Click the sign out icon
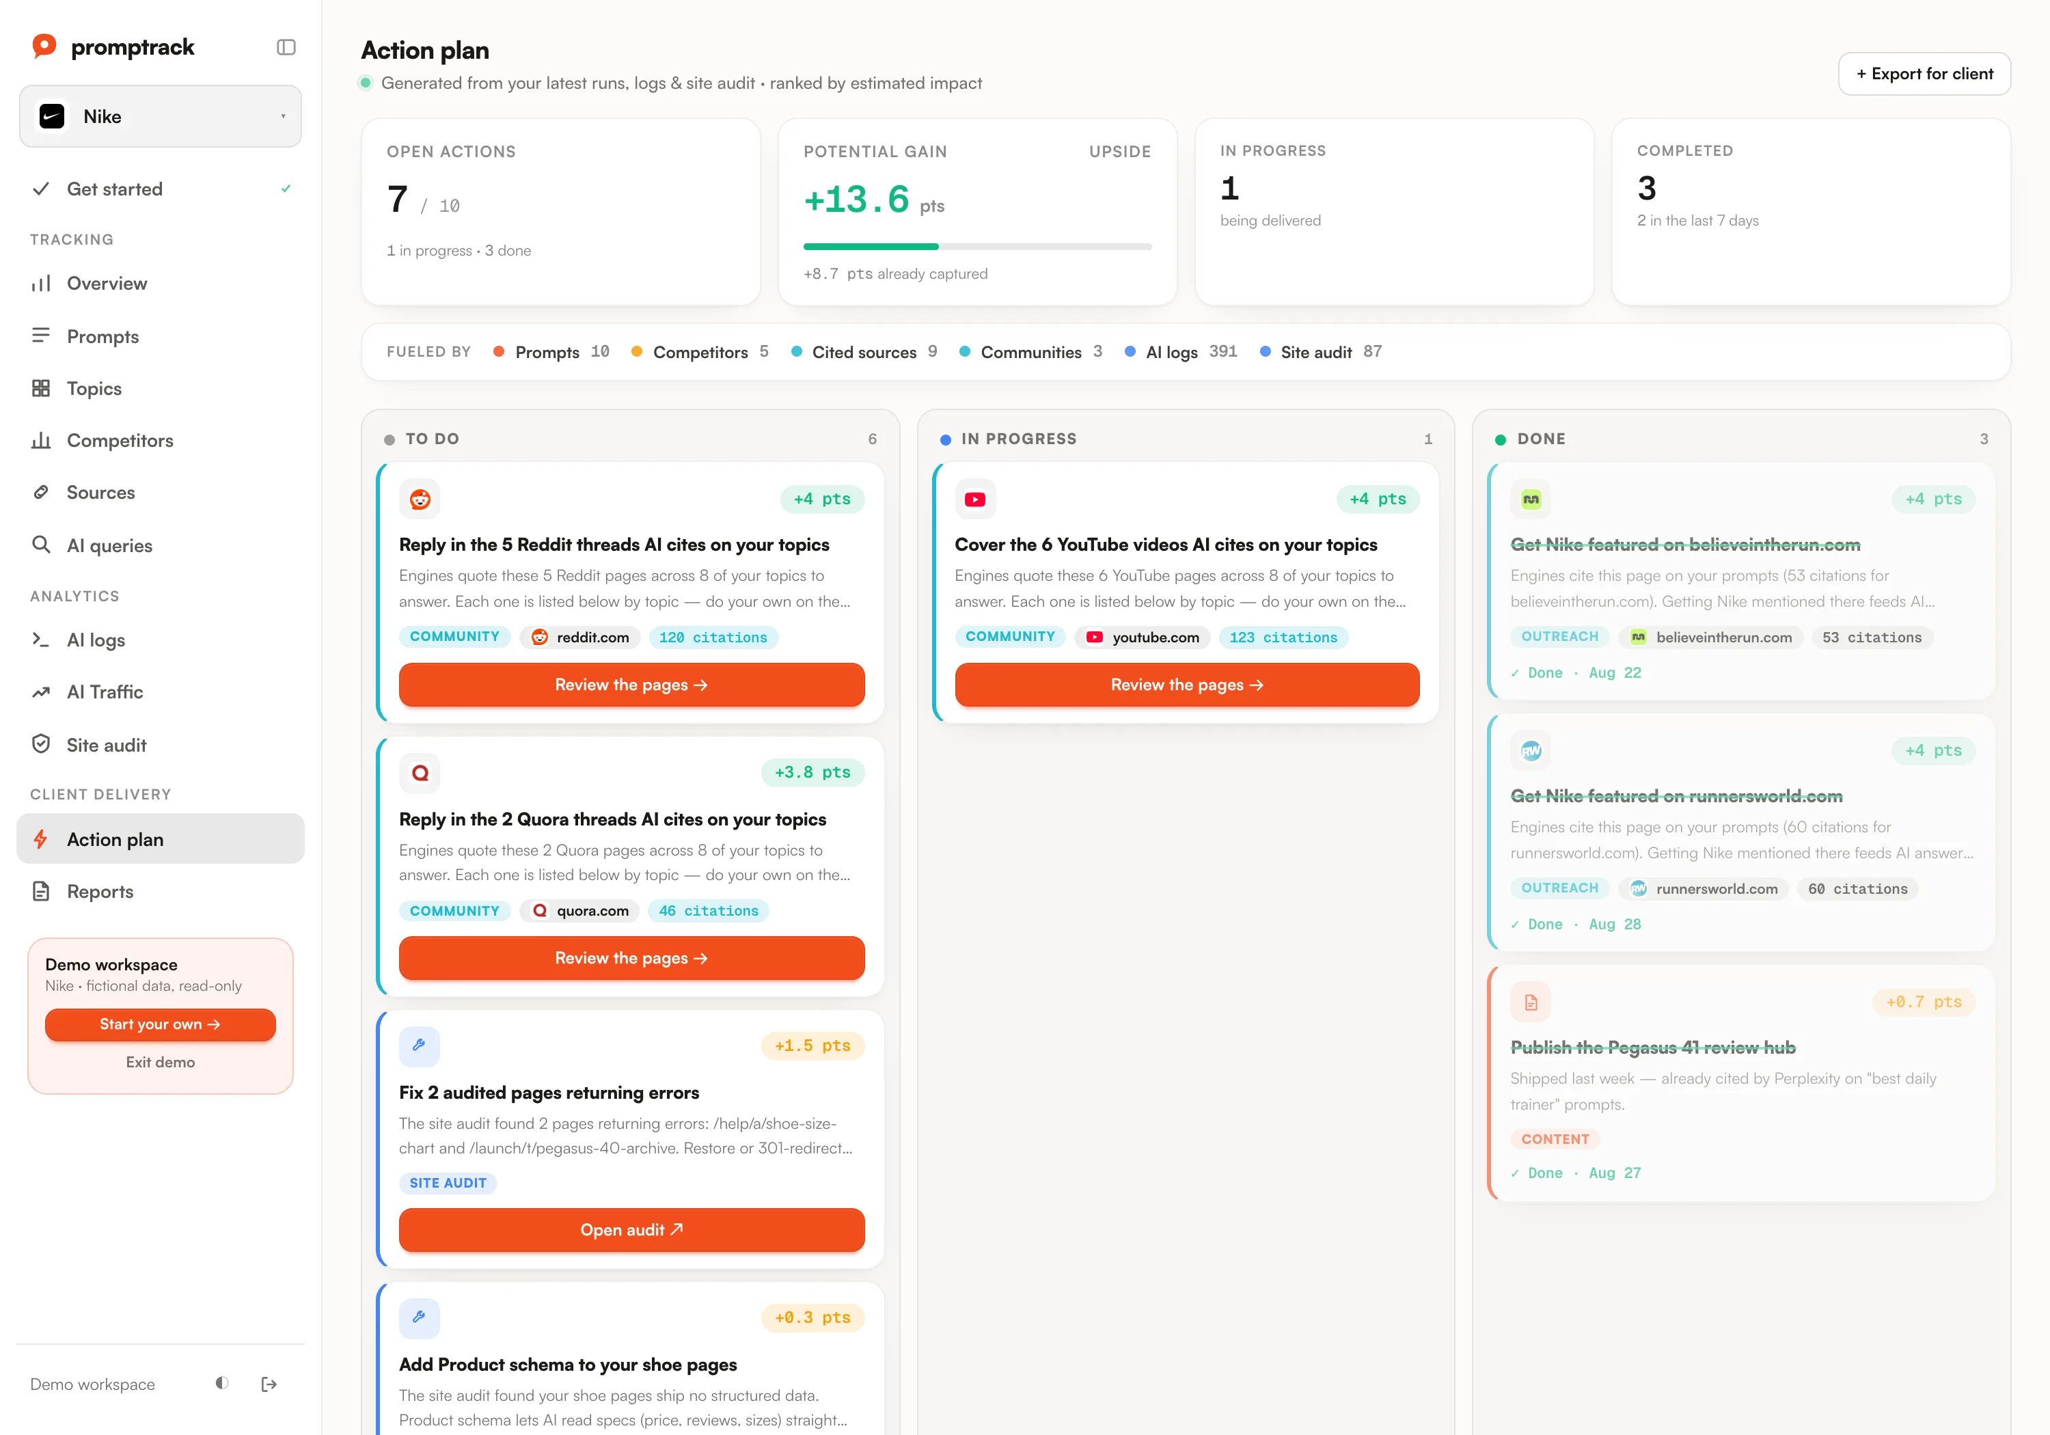This screenshot has width=2050, height=1435. [269, 1384]
